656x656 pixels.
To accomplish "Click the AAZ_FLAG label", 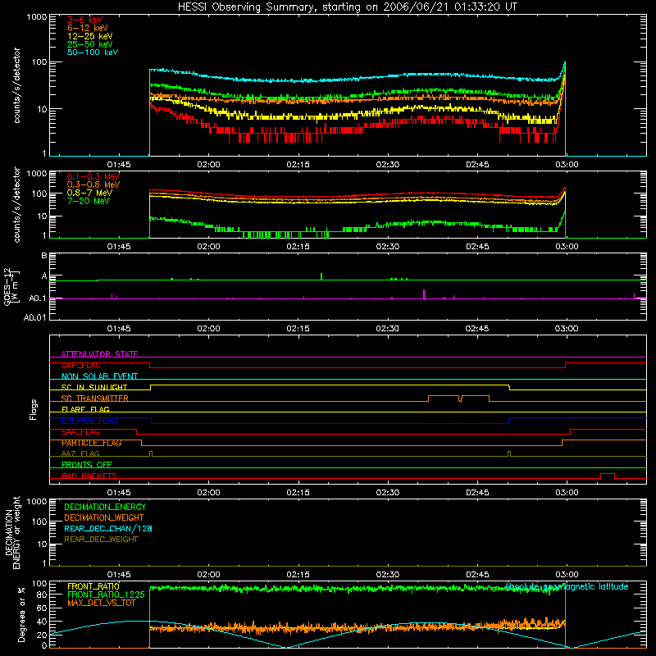I will coord(80,453).
